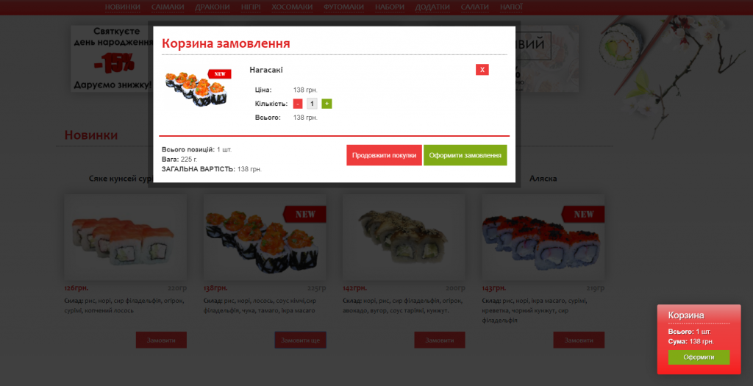Go to ДРАКОНИ menu category

pos(213,7)
